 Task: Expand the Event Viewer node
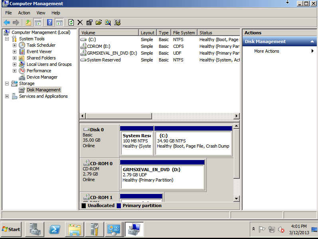click(x=15, y=51)
